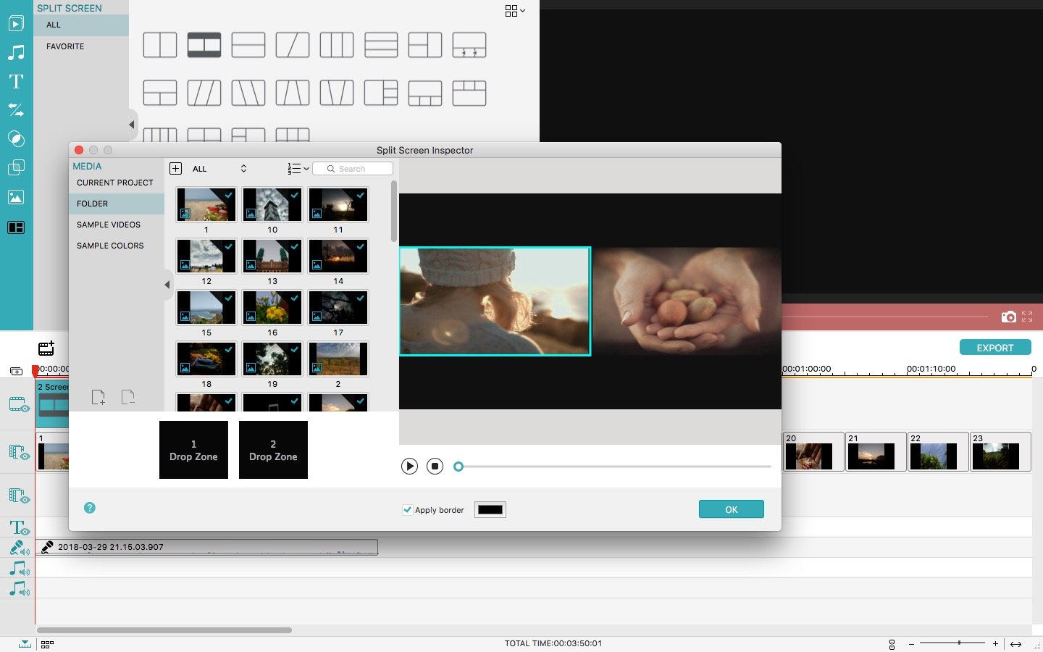Screen dimensions: 1043x652
Task: Select the Text/Titles tool icon
Action: (x=16, y=81)
